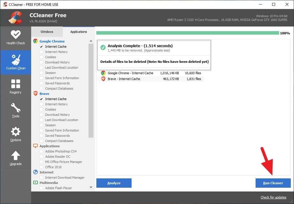Click the Google Chrome browser icon

pos(36,41)
